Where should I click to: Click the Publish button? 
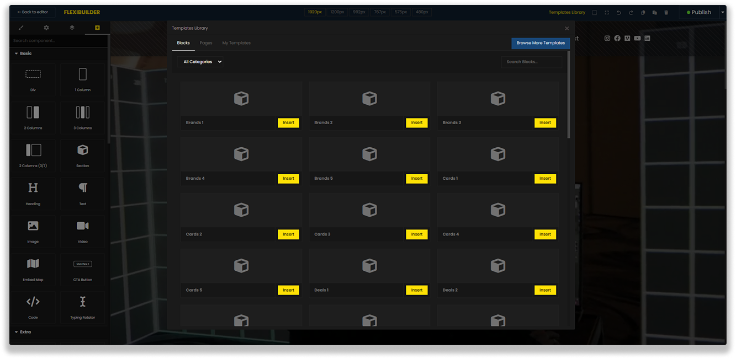coord(698,12)
